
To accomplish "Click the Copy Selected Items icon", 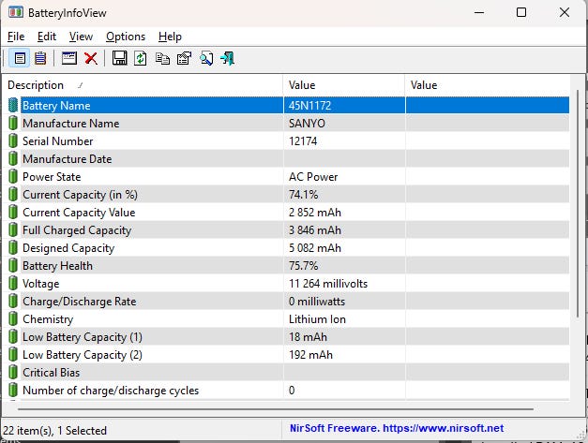I will click(x=162, y=58).
